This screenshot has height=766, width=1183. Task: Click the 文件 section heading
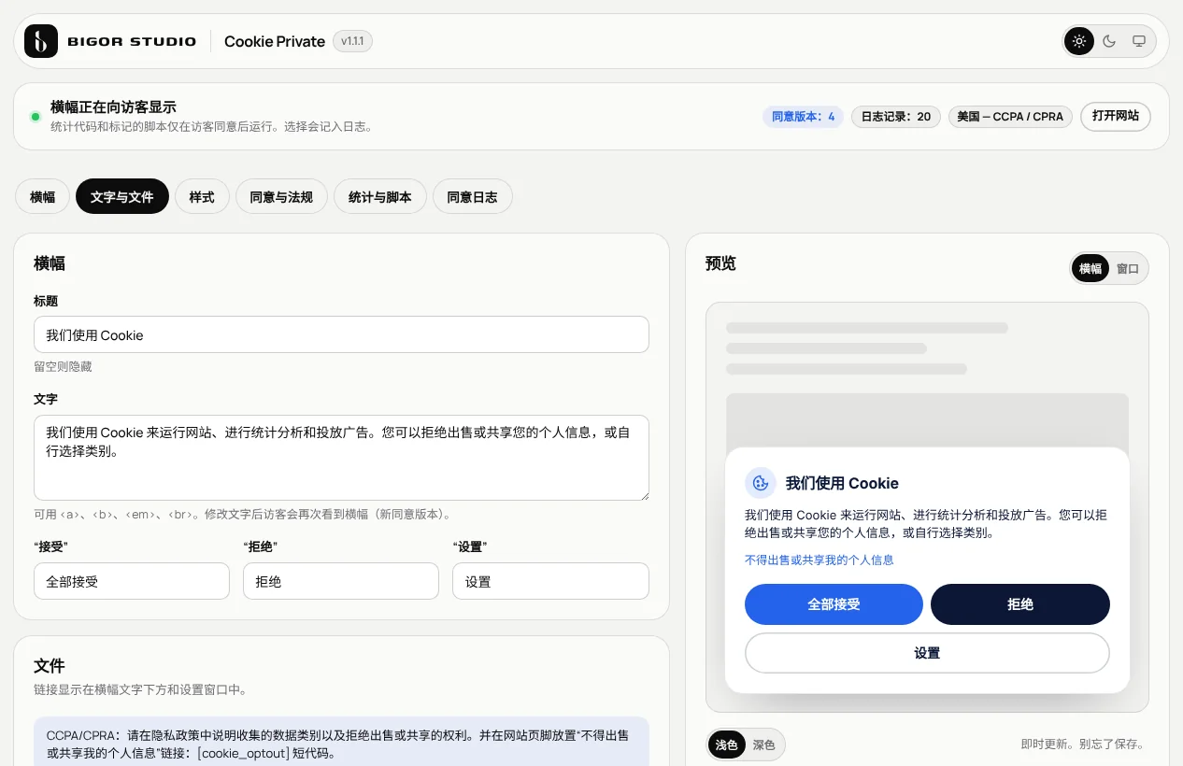point(50,666)
